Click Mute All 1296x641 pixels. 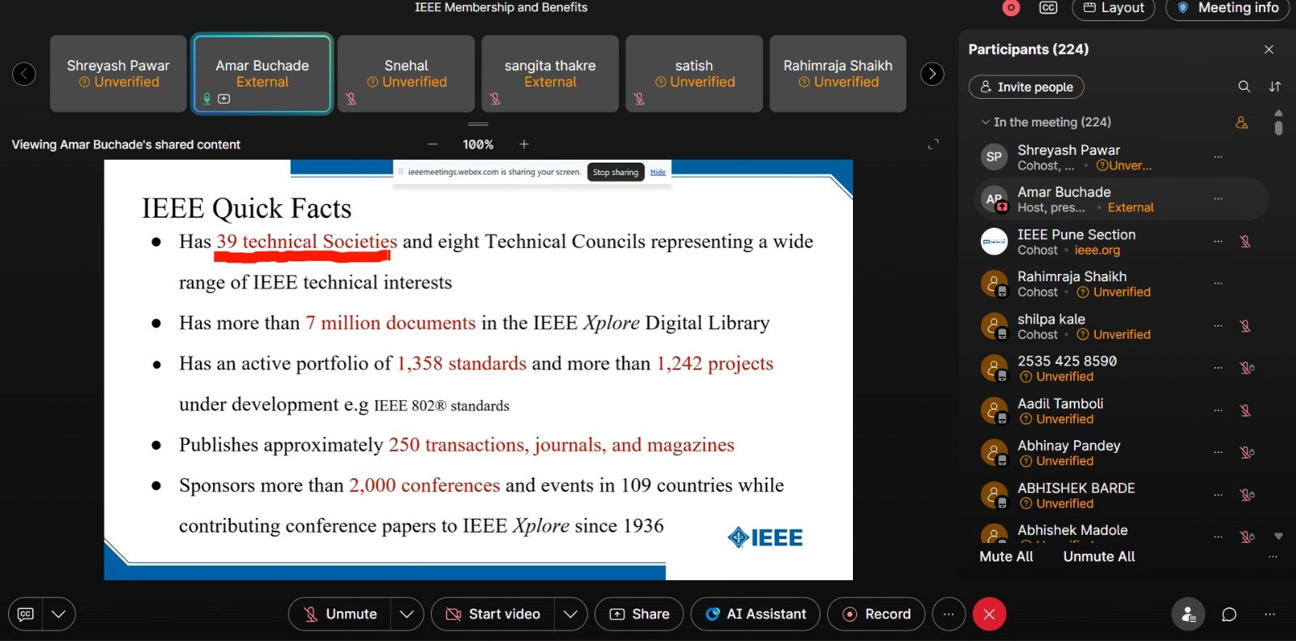click(x=1006, y=557)
